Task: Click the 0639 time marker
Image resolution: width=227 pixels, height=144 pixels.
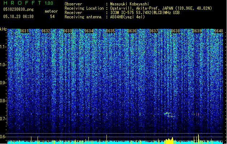Action: click(x=197, y=31)
